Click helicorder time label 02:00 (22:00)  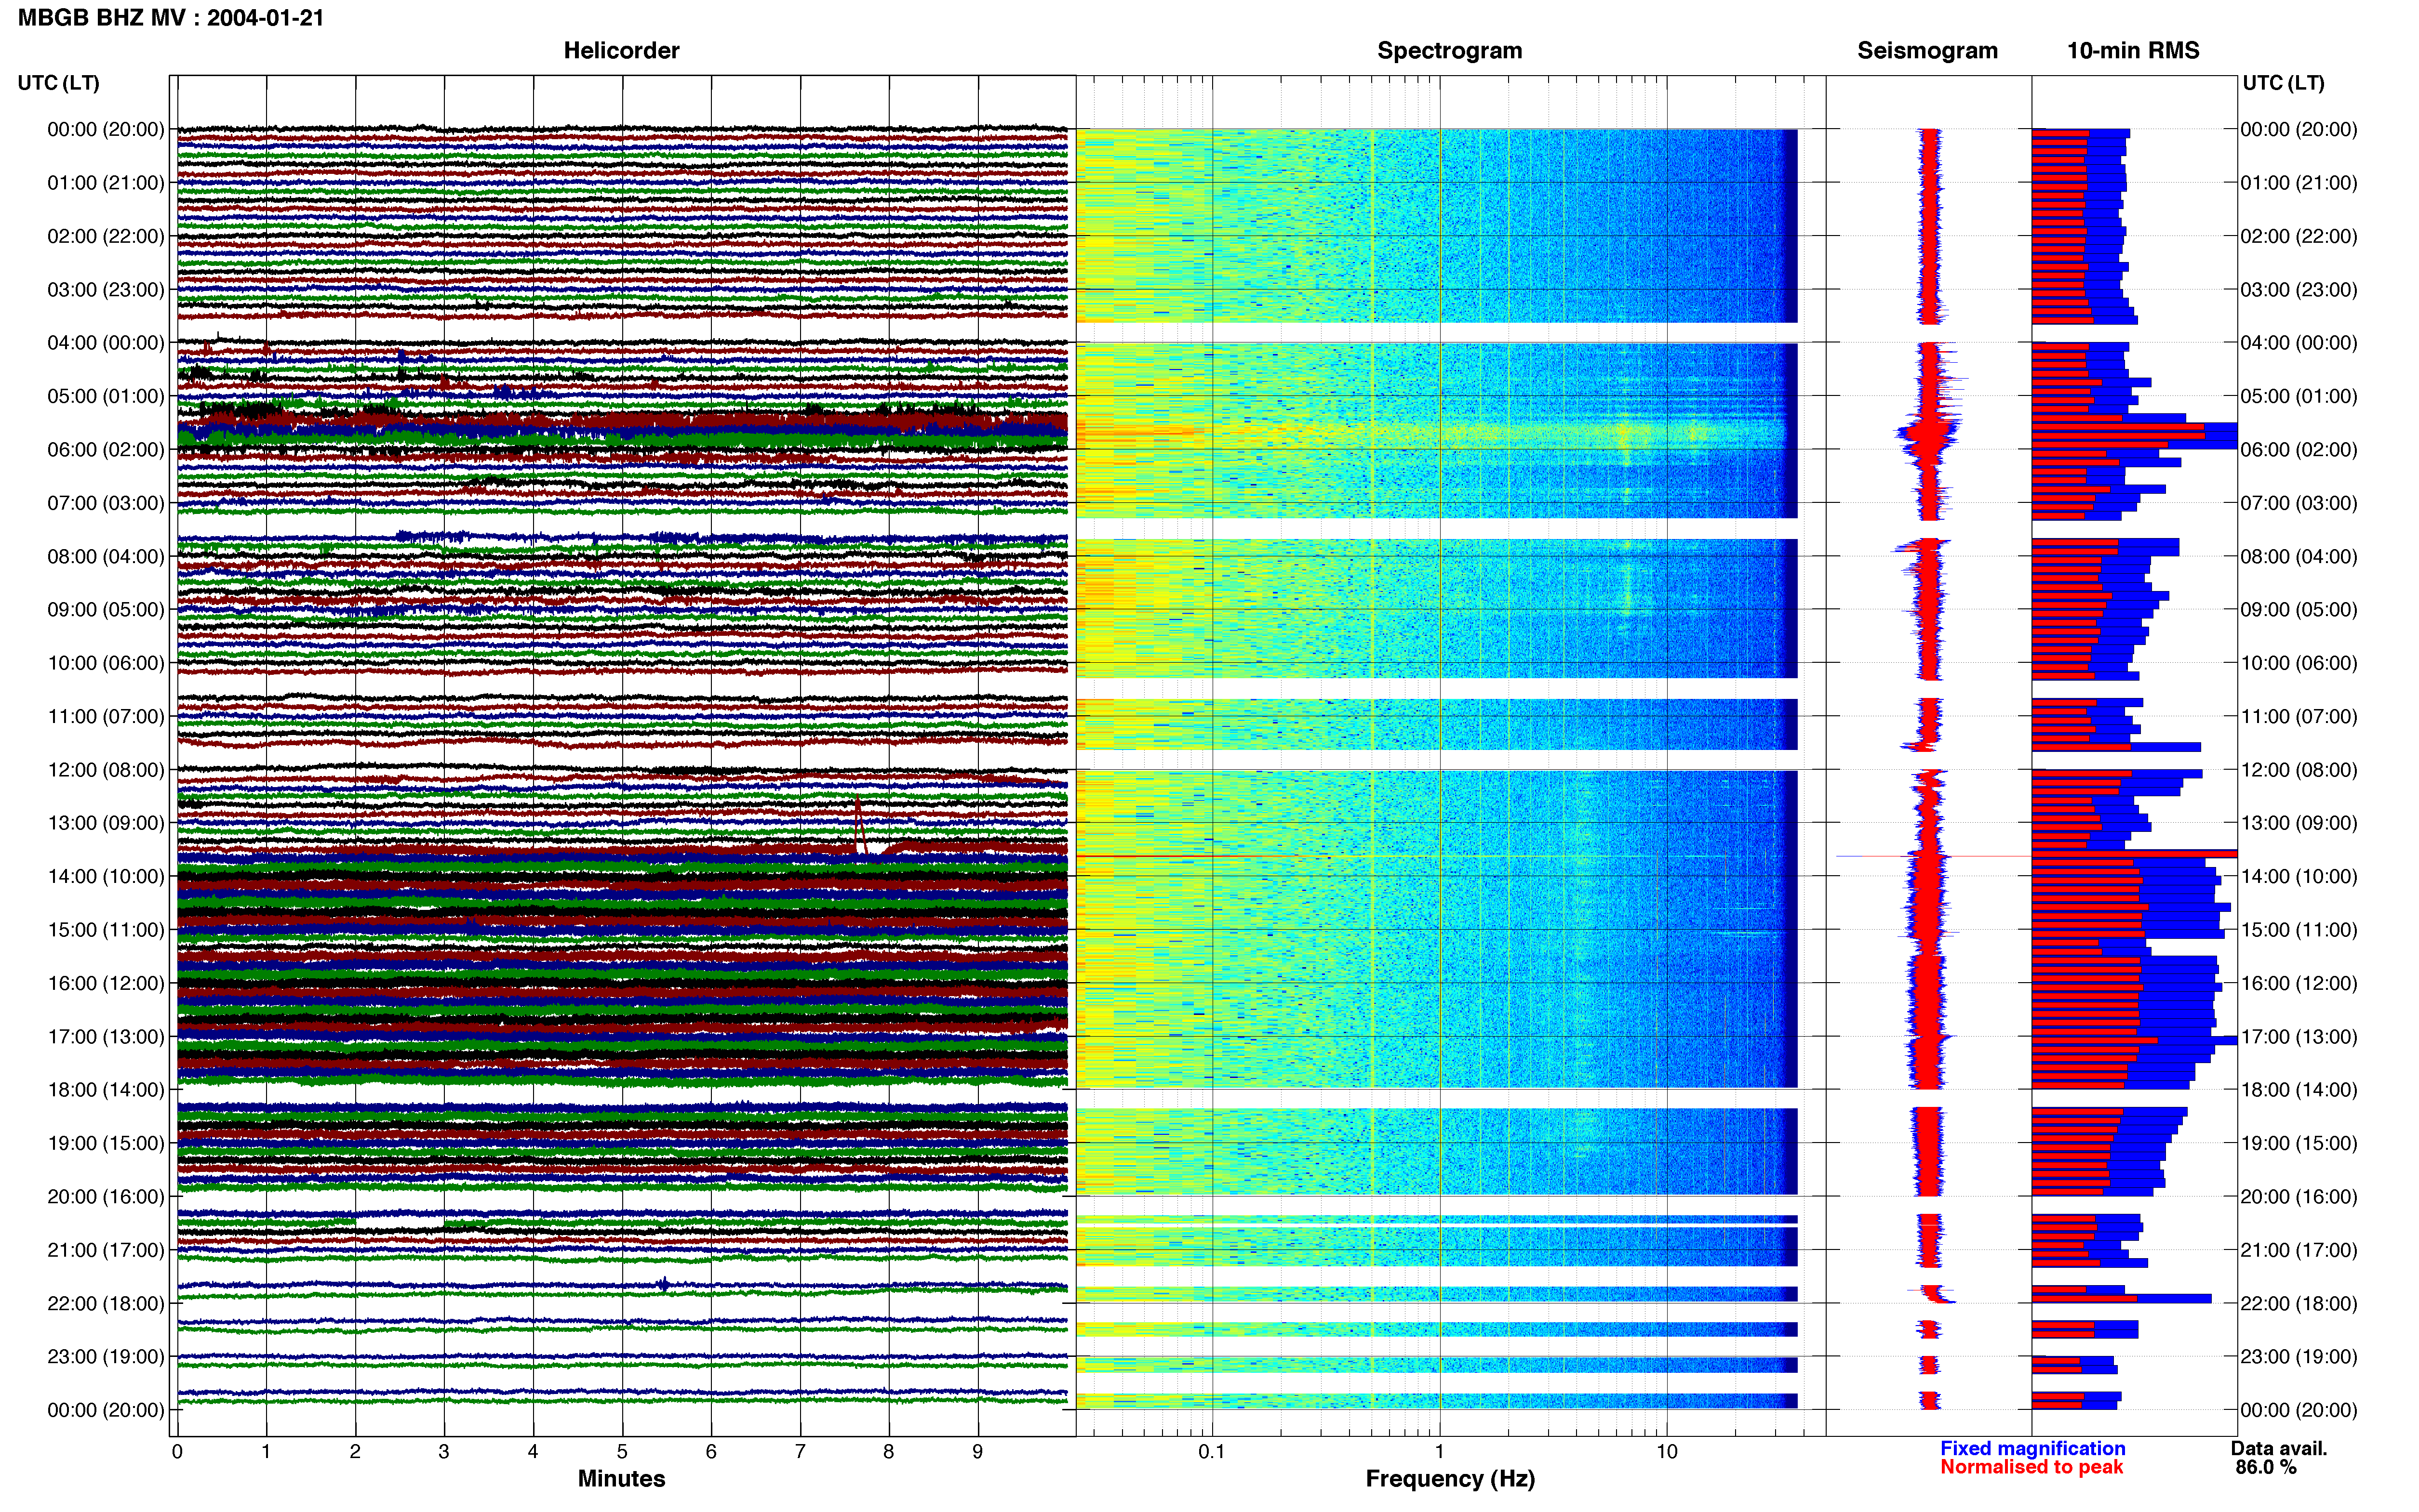coord(106,236)
